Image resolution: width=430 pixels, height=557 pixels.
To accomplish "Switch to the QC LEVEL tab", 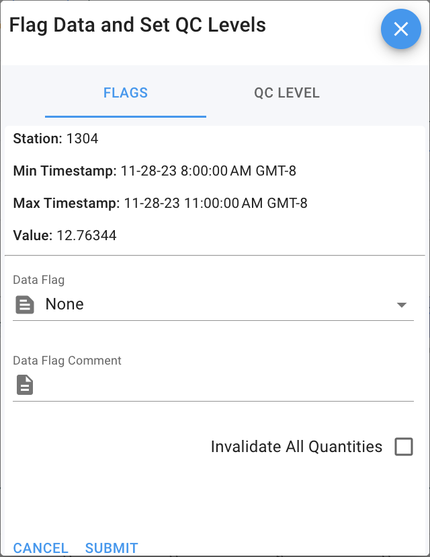I will pos(287,93).
